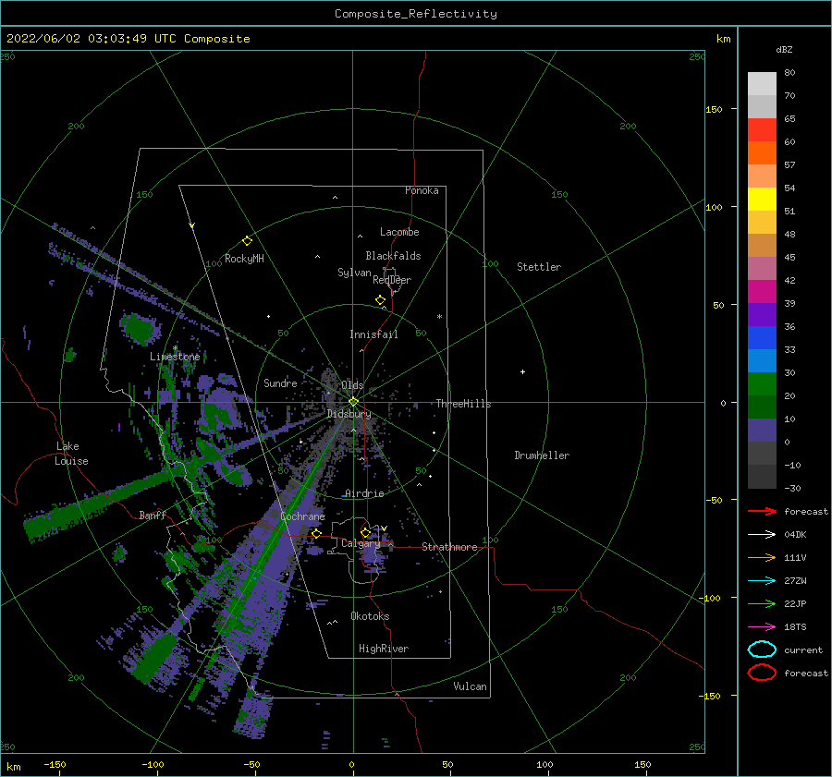The image size is (832, 777).
Task: Click the Banff label
Action: 153,515
